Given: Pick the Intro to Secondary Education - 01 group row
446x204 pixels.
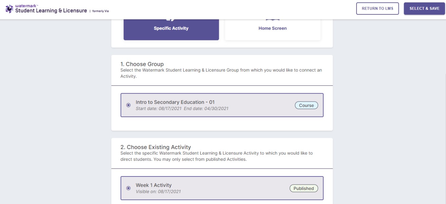Looking at the screenshot, I should click(222, 105).
